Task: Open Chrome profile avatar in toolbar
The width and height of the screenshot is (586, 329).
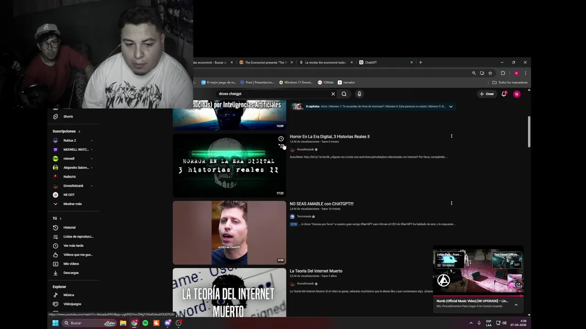Action: click(x=516, y=73)
